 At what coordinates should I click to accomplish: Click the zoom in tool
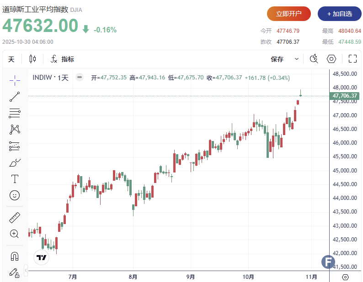tap(15, 234)
